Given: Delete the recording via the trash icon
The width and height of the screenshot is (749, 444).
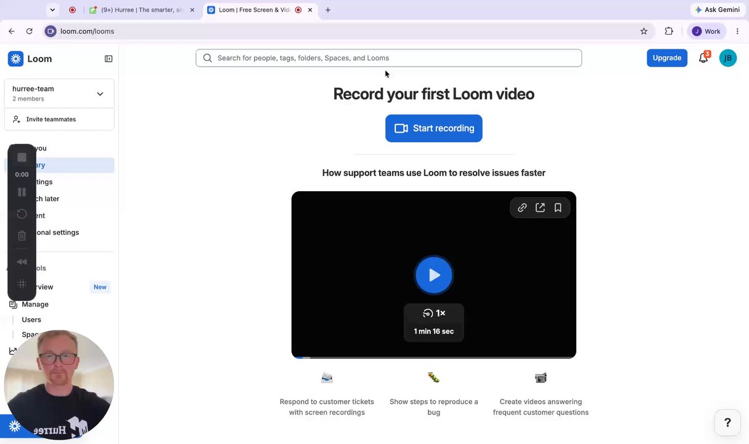Looking at the screenshot, I should point(22,236).
